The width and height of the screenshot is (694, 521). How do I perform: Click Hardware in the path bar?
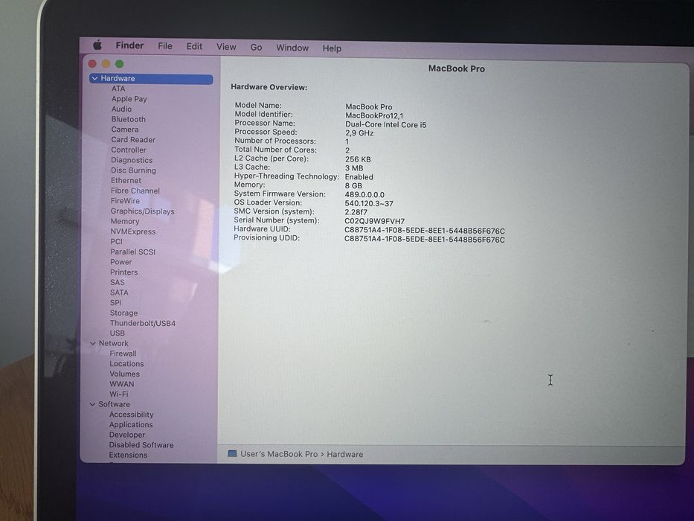click(345, 454)
